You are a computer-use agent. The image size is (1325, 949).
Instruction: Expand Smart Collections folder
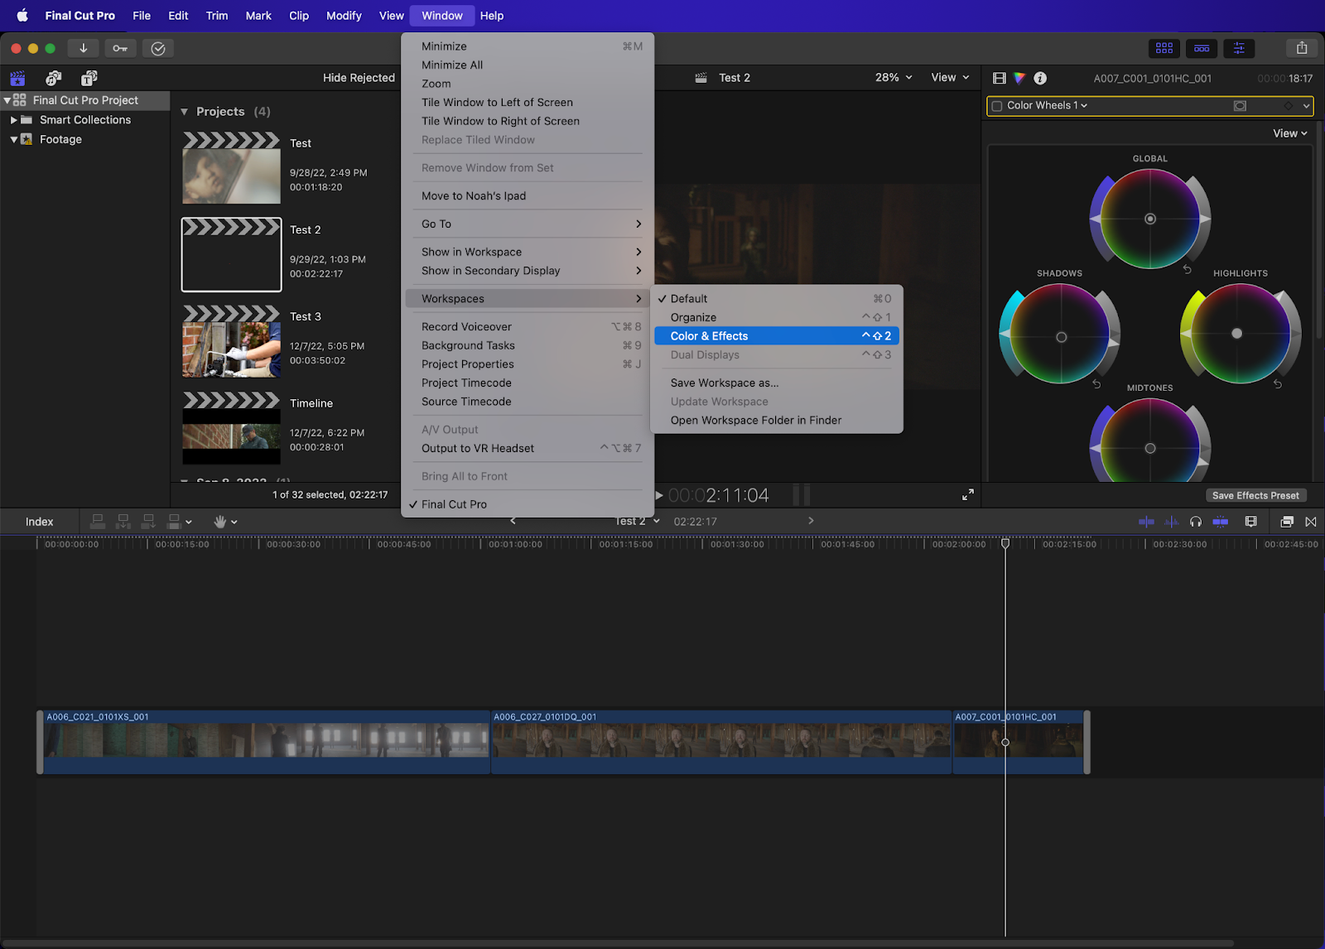tap(14, 120)
